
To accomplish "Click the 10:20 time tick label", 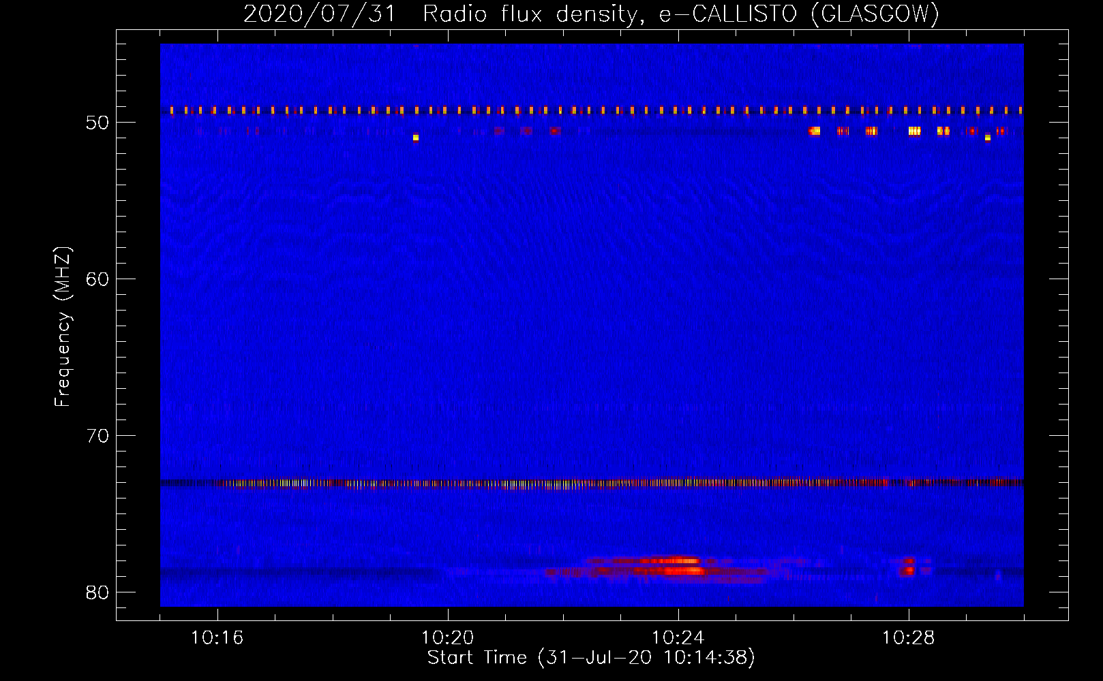I will 448,637.
